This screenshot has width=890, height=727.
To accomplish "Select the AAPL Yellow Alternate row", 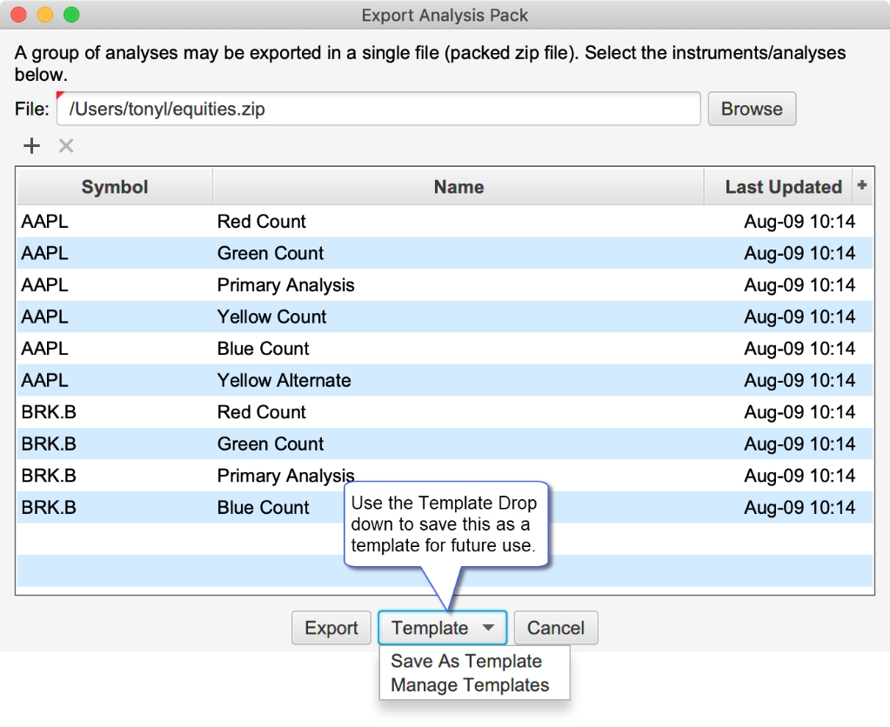I will pyautogui.click(x=445, y=380).
